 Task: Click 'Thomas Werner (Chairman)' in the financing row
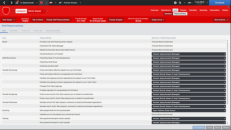(x=162, y=42)
